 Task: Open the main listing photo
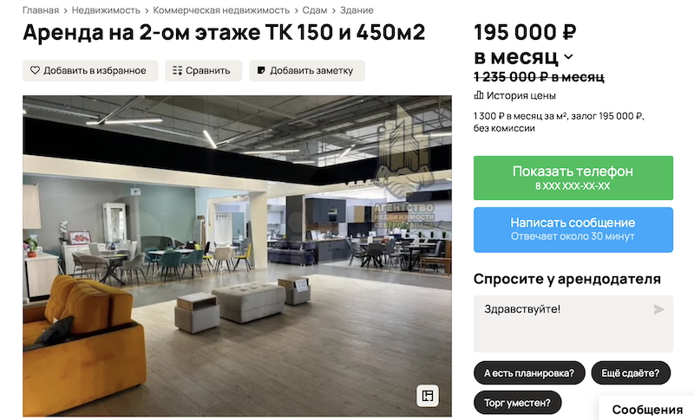tap(237, 256)
